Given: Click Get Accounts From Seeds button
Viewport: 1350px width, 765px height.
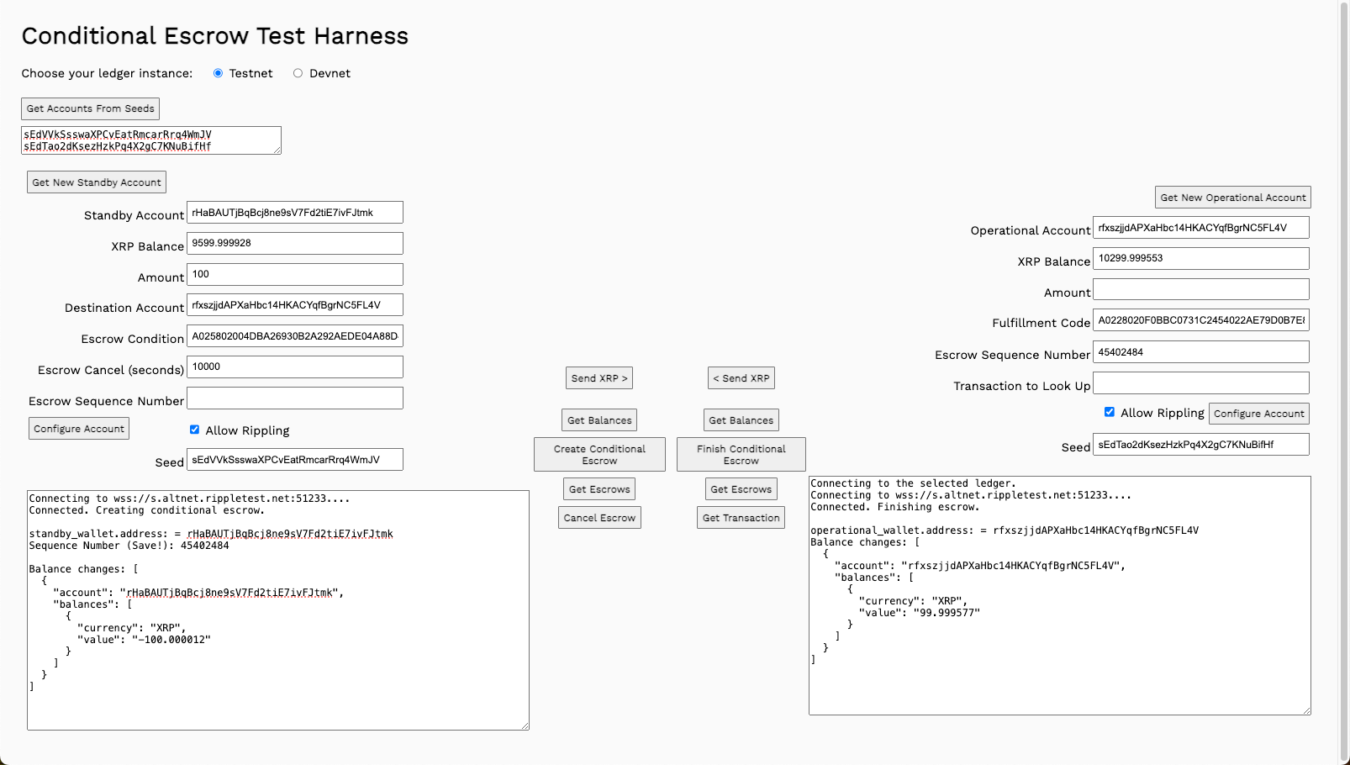Looking at the screenshot, I should tap(90, 108).
